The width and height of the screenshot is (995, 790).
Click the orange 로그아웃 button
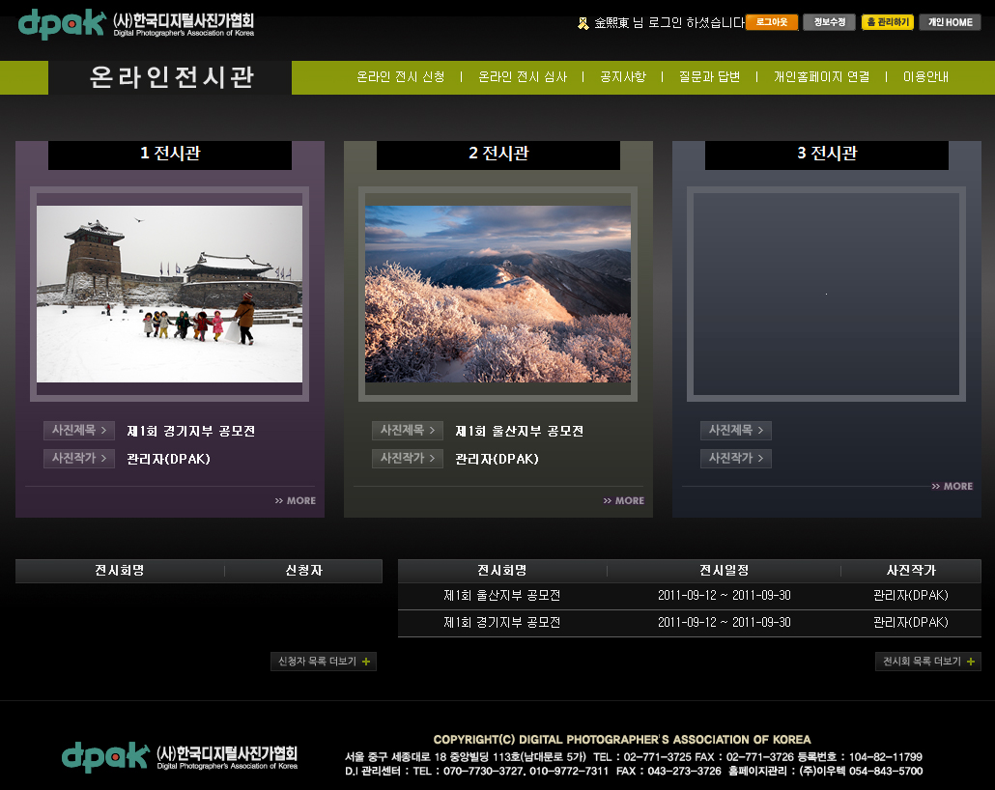pyautogui.click(x=771, y=22)
